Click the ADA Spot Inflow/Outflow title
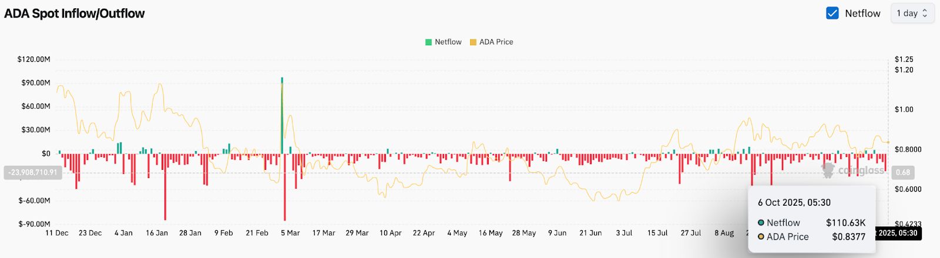Image resolution: width=940 pixels, height=258 pixels. coord(75,14)
